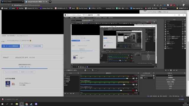The height and width of the screenshot is (106, 189).
Task: Toggle lock on 画面キャプチャ 2 source
Action: tap(185, 43)
